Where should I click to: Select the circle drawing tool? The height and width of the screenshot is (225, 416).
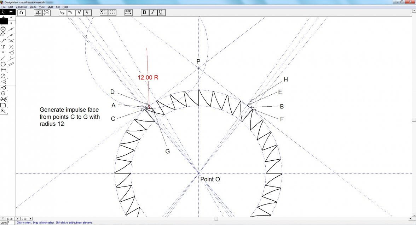coord(3,29)
